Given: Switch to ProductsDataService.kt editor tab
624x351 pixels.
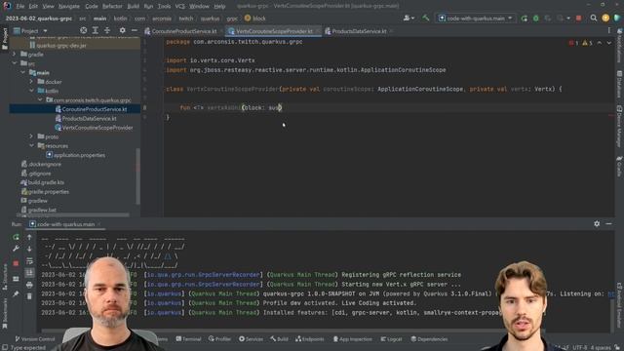Looking at the screenshot, I should pyautogui.click(x=359, y=31).
